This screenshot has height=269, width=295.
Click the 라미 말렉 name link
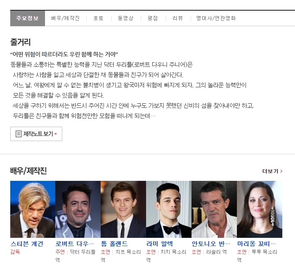point(160,244)
